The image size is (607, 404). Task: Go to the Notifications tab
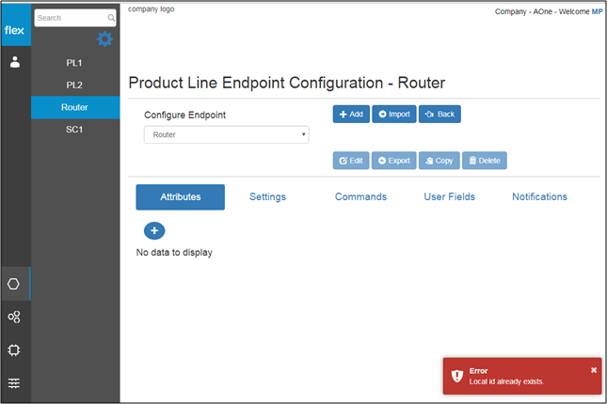tap(539, 196)
